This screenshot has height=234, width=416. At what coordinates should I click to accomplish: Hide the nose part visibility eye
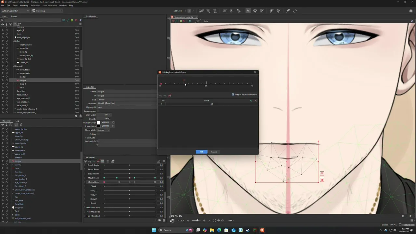click(3, 34)
